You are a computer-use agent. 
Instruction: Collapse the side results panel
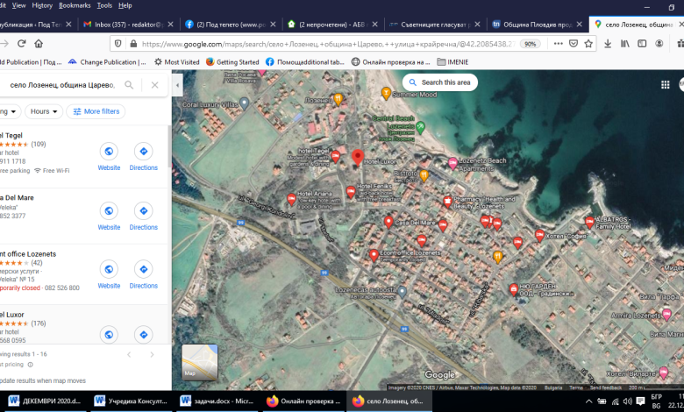[x=176, y=85]
